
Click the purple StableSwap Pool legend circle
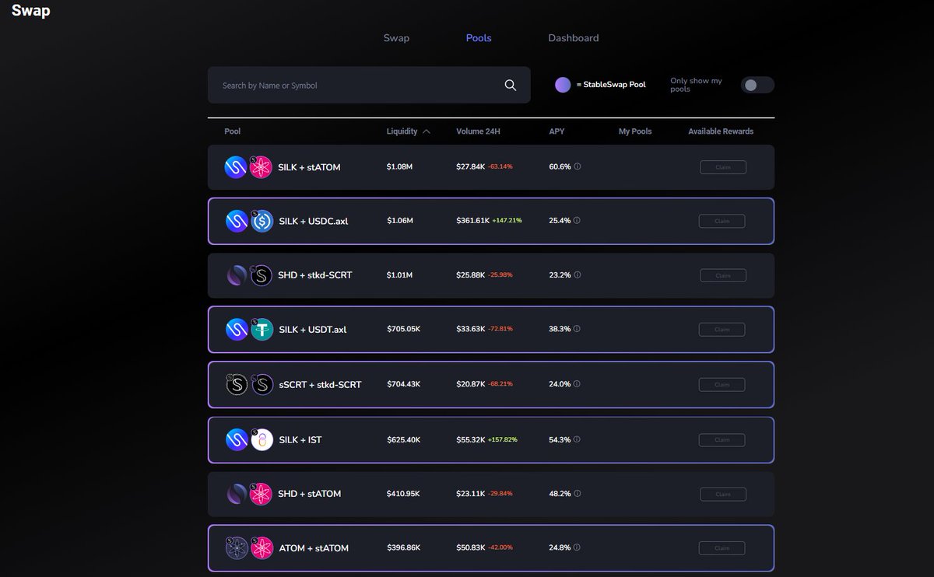click(563, 85)
